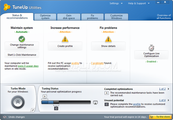The image size is (173, 120).
Task: Click the expand arrows icon beside progress bar
Action: [x=95, y=103]
